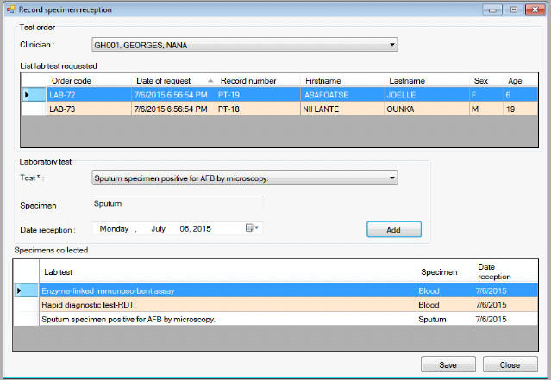Click the Age column header
The height and width of the screenshot is (380, 551).
click(521, 81)
